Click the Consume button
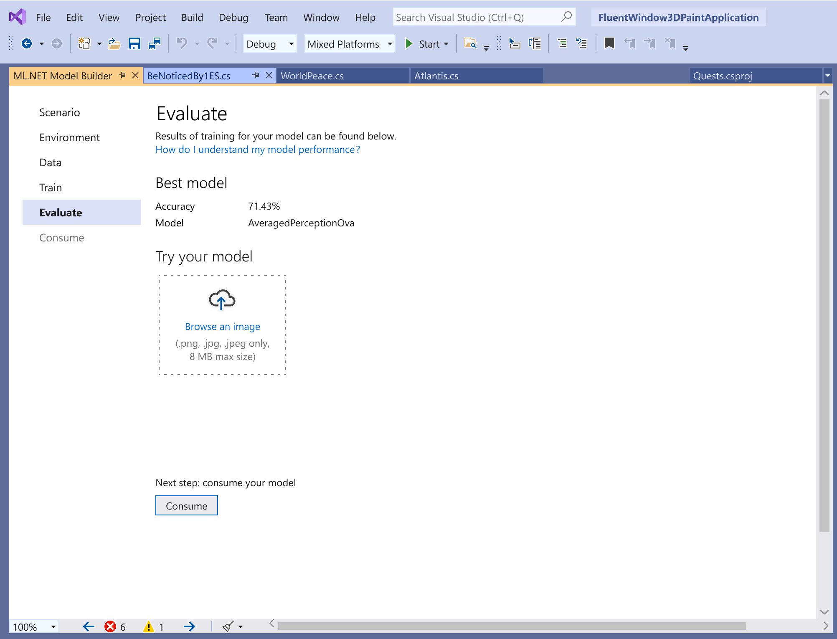The image size is (837, 639). point(186,505)
